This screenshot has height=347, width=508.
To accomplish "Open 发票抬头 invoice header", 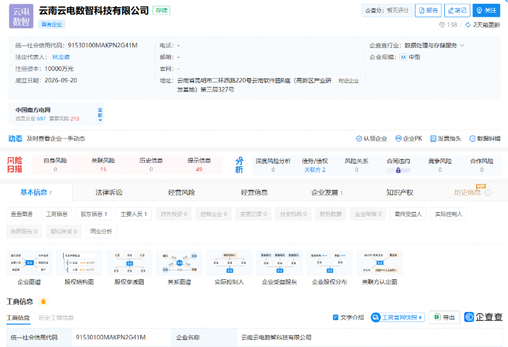I will coord(445,139).
